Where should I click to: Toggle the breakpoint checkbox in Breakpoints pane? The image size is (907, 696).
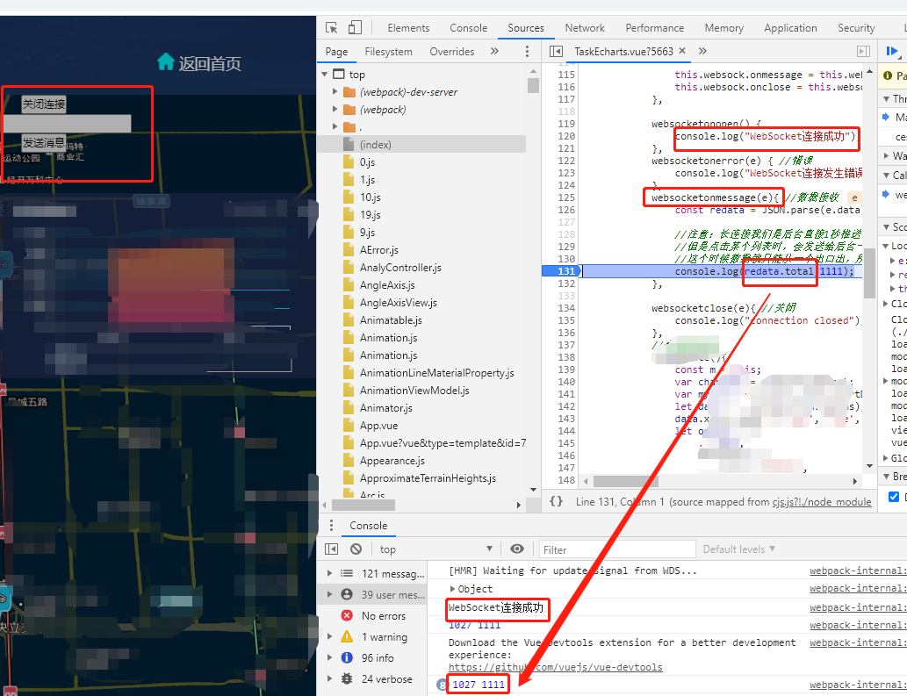pyautogui.click(x=894, y=497)
